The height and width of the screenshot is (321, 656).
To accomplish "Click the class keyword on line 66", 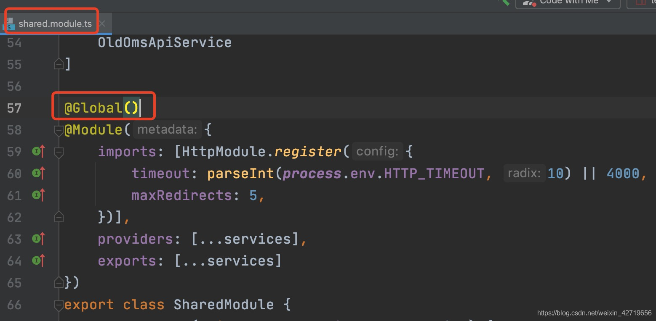I will pos(144,305).
